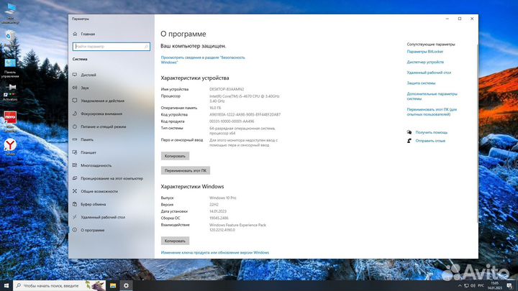This screenshot has width=518, height=291.
Task: Go to Главная home in Settings sidebar
Action: tap(111, 34)
